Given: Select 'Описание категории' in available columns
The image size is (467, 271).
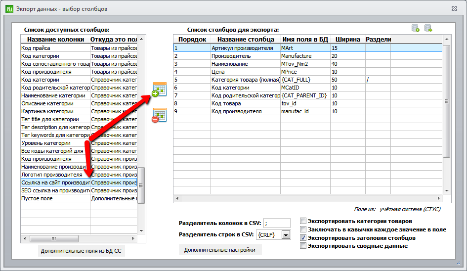Looking at the screenshot, I should click(79, 103).
